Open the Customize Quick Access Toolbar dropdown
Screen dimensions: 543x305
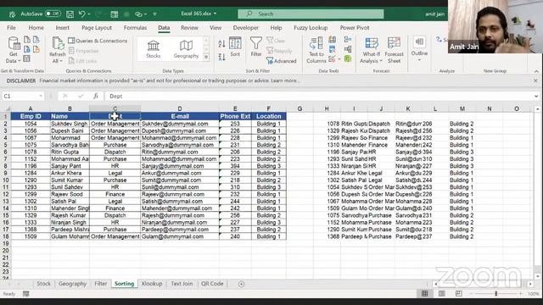tap(154, 14)
